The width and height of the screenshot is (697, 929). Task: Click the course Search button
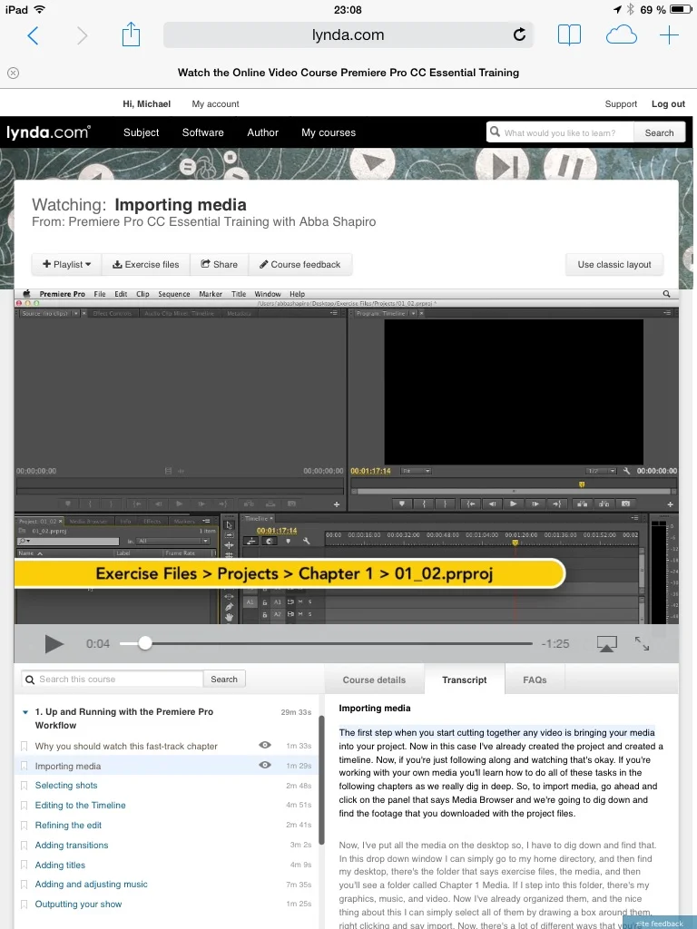pos(224,679)
